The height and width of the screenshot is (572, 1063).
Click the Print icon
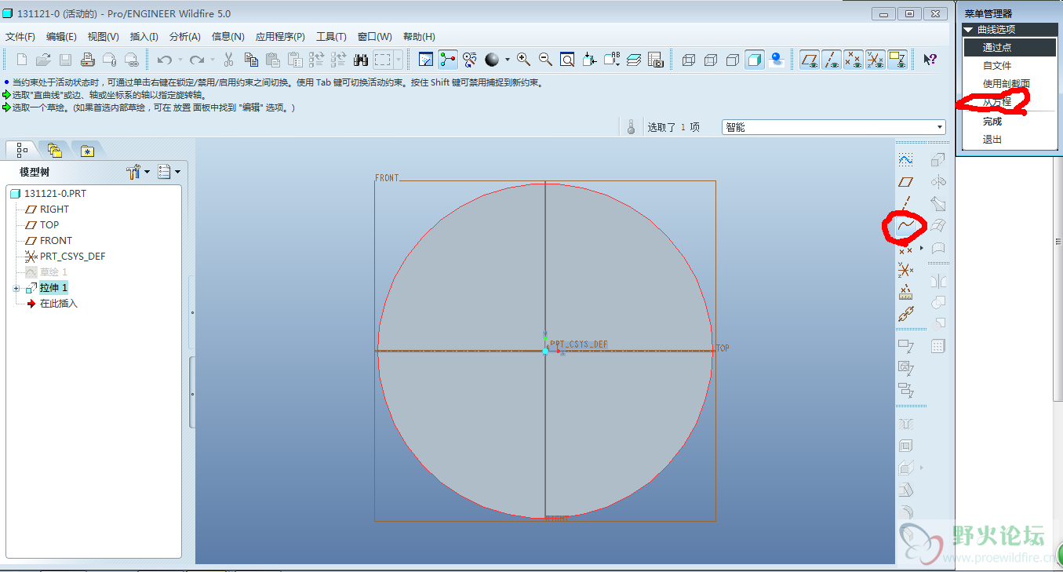[x=88, y=60]
